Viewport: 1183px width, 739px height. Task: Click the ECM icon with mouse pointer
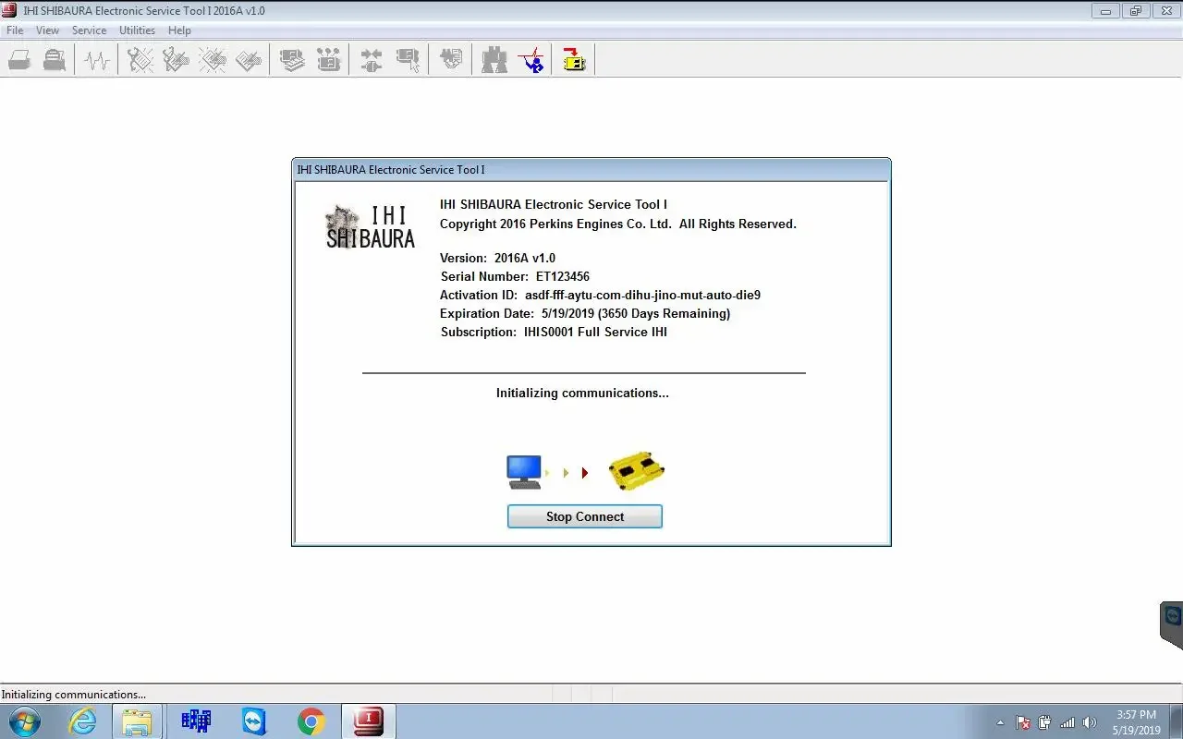(408, 61)
